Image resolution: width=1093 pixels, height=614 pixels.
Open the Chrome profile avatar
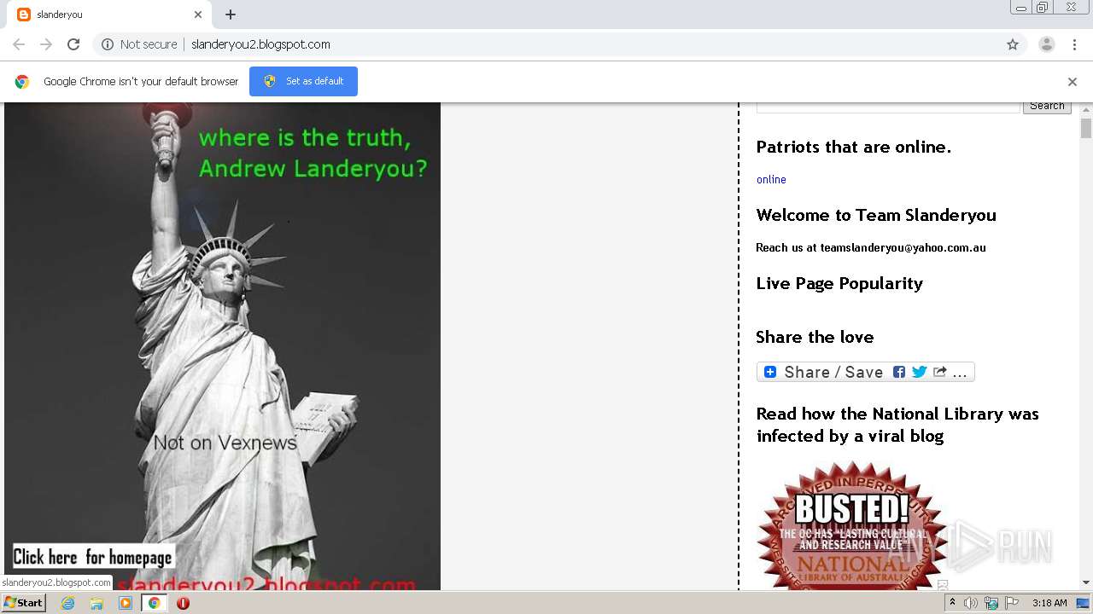tap(1047, 44)
